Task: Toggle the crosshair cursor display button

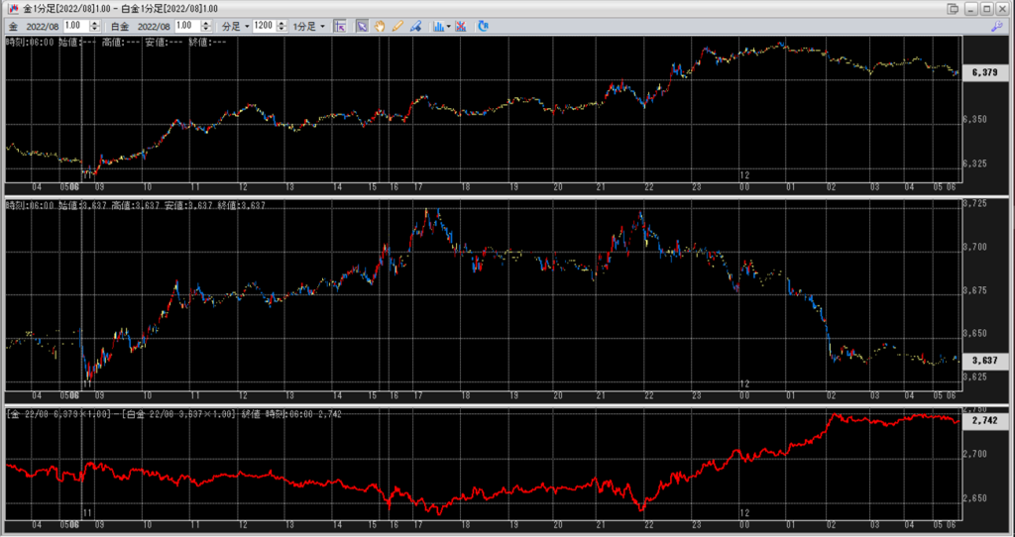Action: click(340, 26)
